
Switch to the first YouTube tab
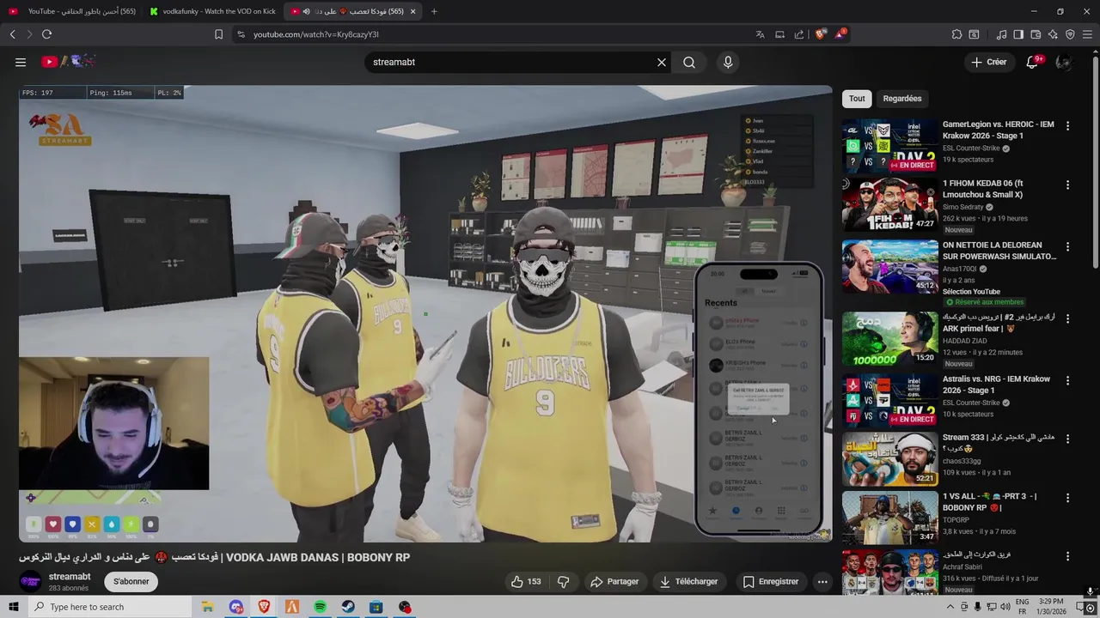72,11
